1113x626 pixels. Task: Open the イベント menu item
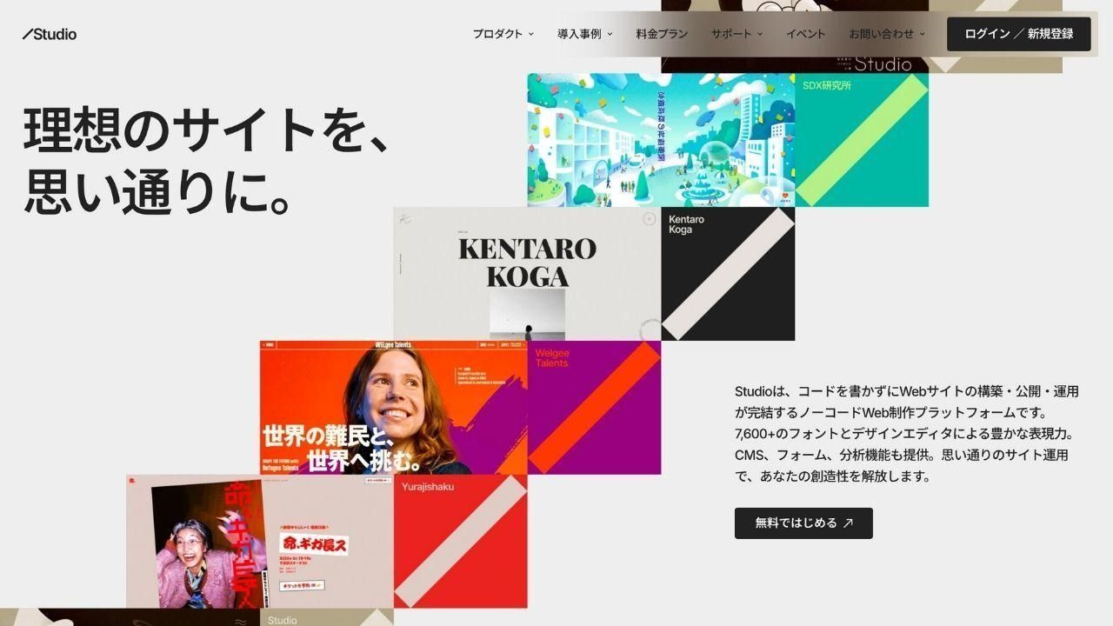pyautogui.click(x=806, y=34)
